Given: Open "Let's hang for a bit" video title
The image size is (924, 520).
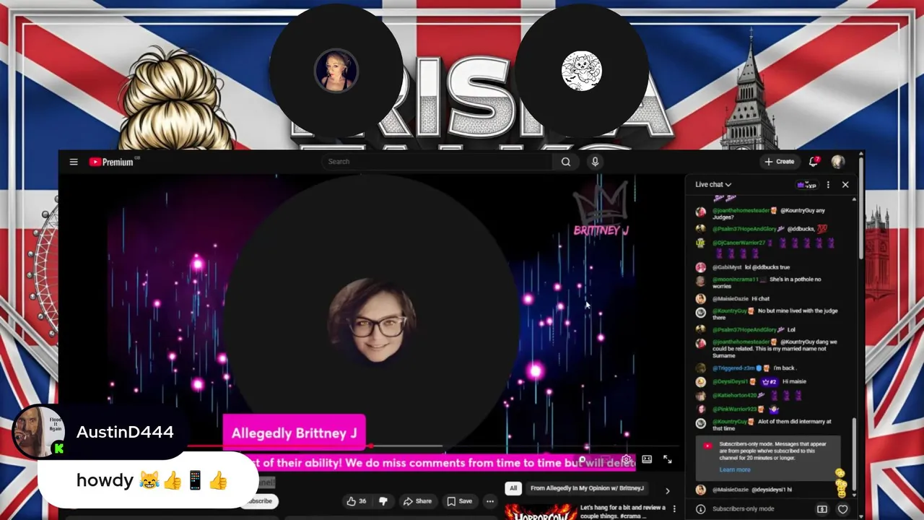Looking at the screenshot, I should [623, 511].
